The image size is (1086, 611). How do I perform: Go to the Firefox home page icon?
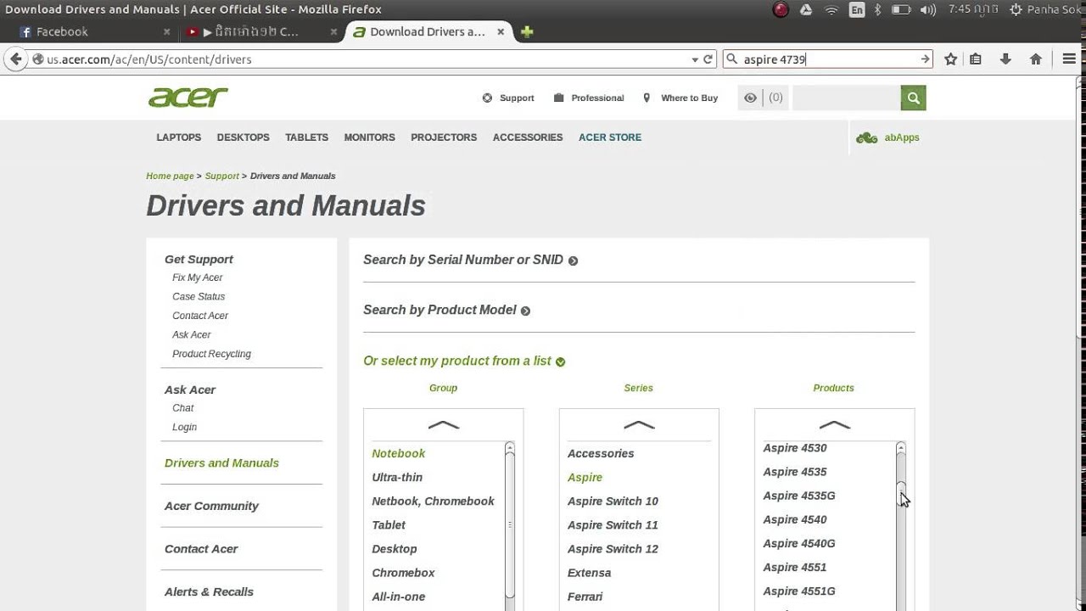(1035, 59)
